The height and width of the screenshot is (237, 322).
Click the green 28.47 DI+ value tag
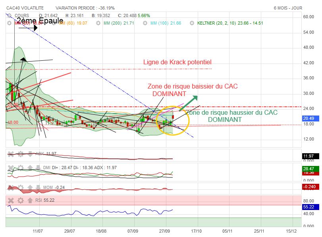click(311, 169)
